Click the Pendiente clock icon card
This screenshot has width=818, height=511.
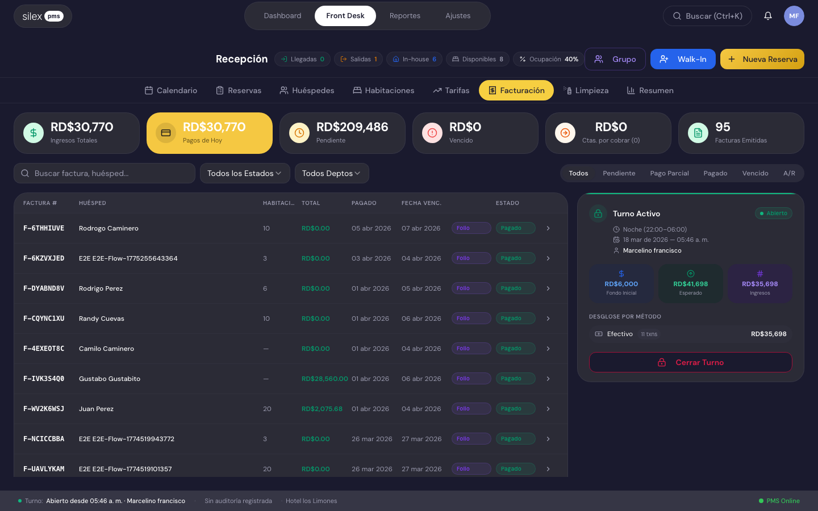pos(342,133)
